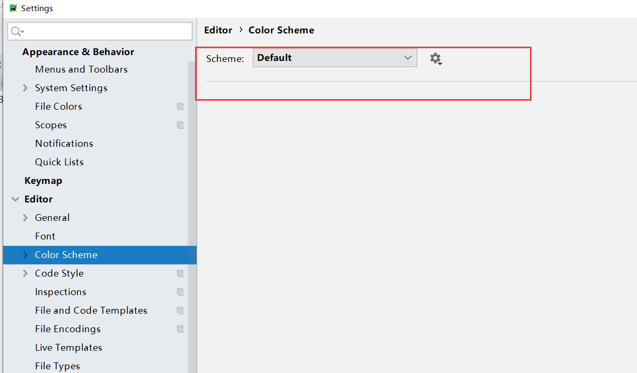Expand the Color Scheme tree arrow
Viewport: 637px width, 373px height.
(25, 255)
